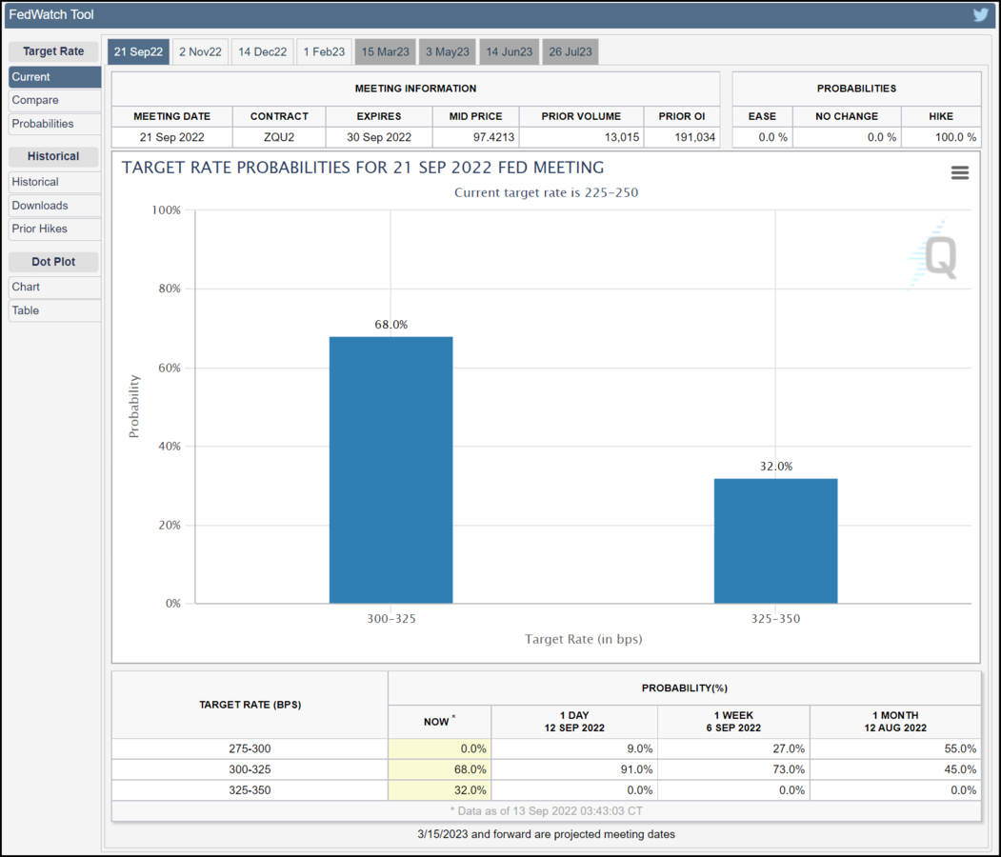Click the highlighted 68.0% NOW cell
The height and width of the screenshot is (857, 1001).
[x=440, y=769]
